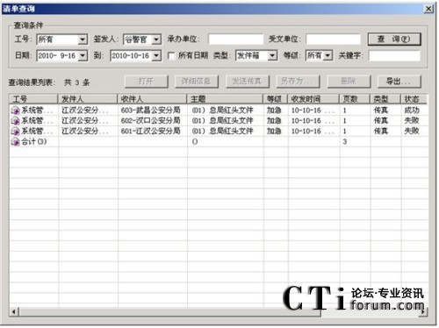Click the horizontal scrollbar left arrow
Screen dimensions: 439x328
coord(14,312)
